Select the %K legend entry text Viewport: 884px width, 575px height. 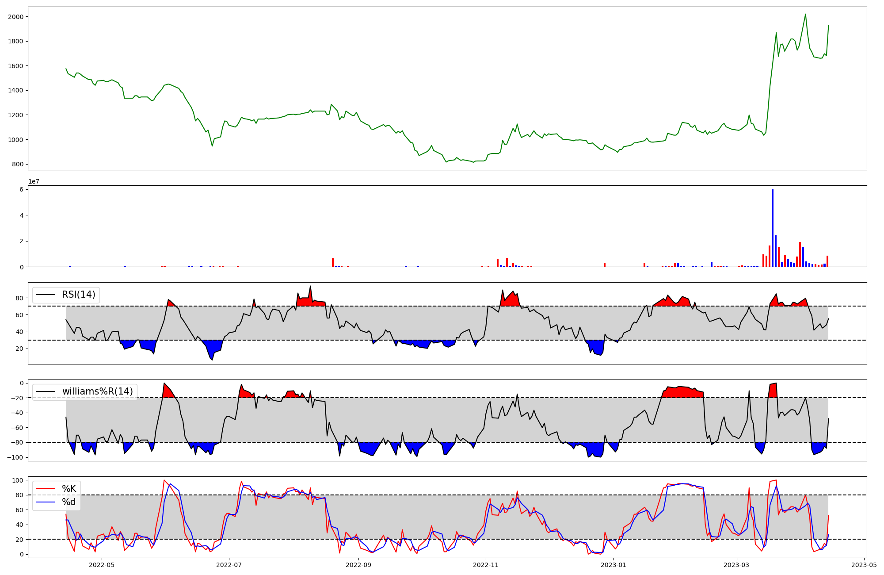pos(69,488)
